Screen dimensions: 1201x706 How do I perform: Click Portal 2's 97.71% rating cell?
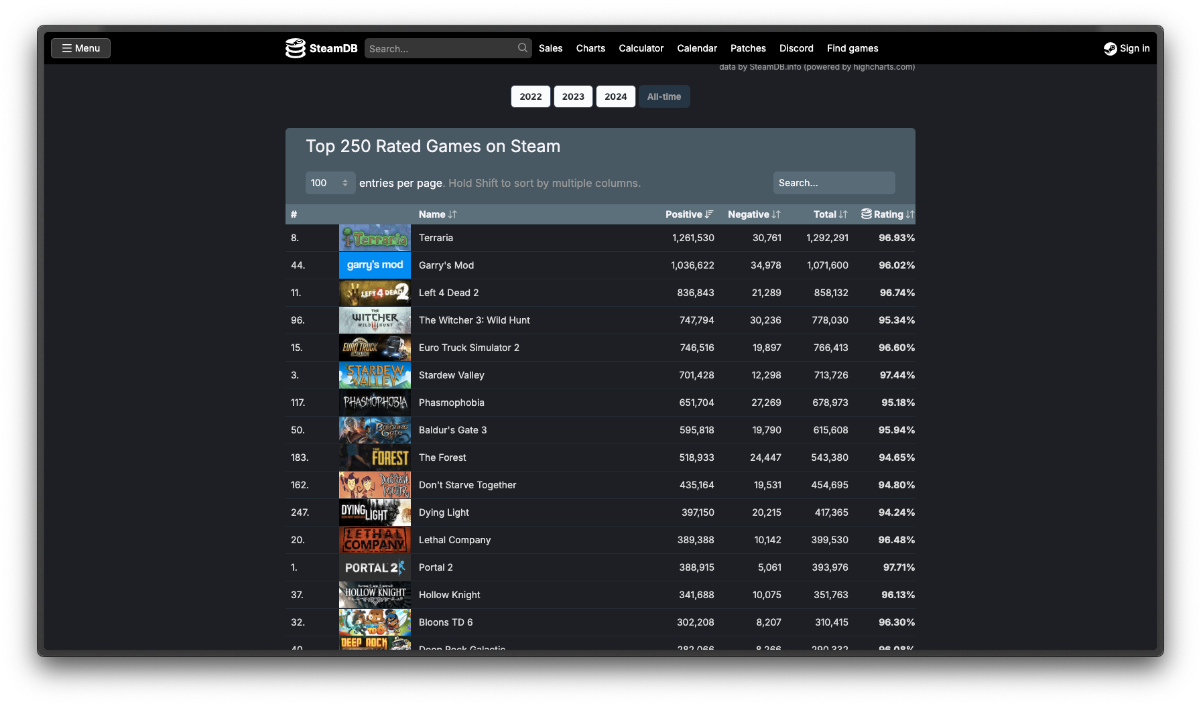[899, 567]
